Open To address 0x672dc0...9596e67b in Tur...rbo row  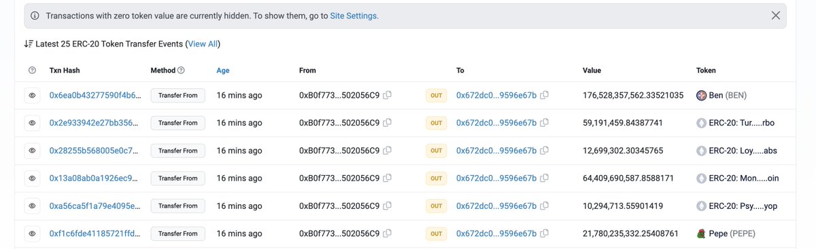pos(496,123)
